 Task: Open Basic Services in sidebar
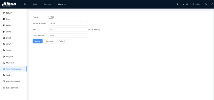[13, 88]
